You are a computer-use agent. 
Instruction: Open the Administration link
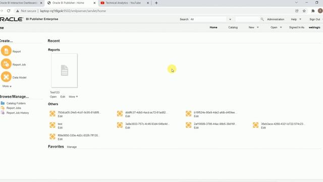(x=276, y=19)
